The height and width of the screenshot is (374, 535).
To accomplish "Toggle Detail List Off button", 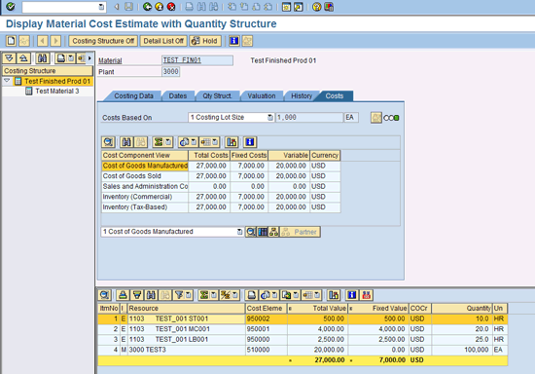I will 163,41.
